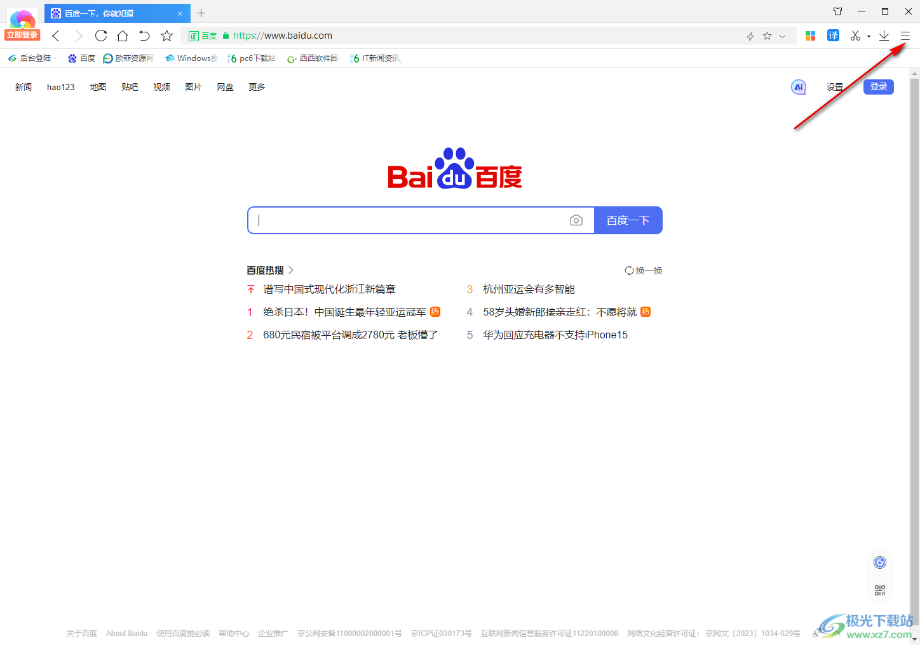Click the scissors screenshot tool icon
The width and height of the screenshot is (920, 645).
(x=856, y=36)
